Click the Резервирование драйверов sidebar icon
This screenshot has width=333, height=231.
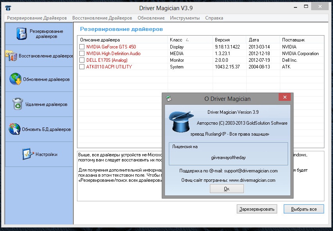(x=21, y=34)
